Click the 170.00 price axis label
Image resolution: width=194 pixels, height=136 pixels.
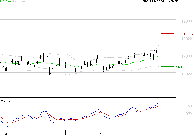187,57
